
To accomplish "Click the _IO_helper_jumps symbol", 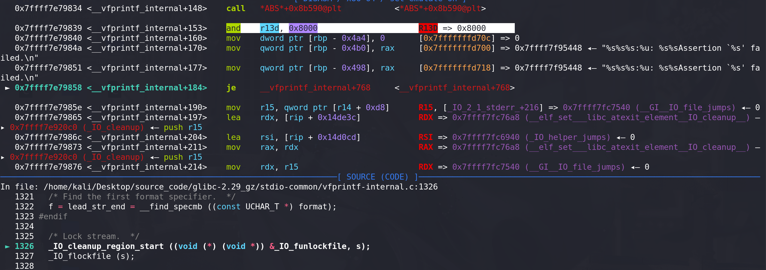I will pos(568,137).
